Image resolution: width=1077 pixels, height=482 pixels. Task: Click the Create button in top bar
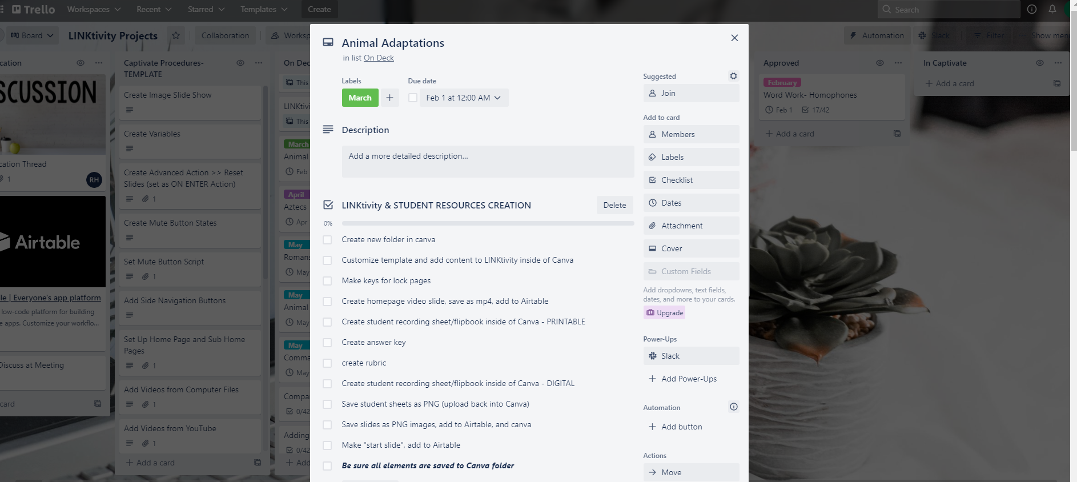click(319, 9)
